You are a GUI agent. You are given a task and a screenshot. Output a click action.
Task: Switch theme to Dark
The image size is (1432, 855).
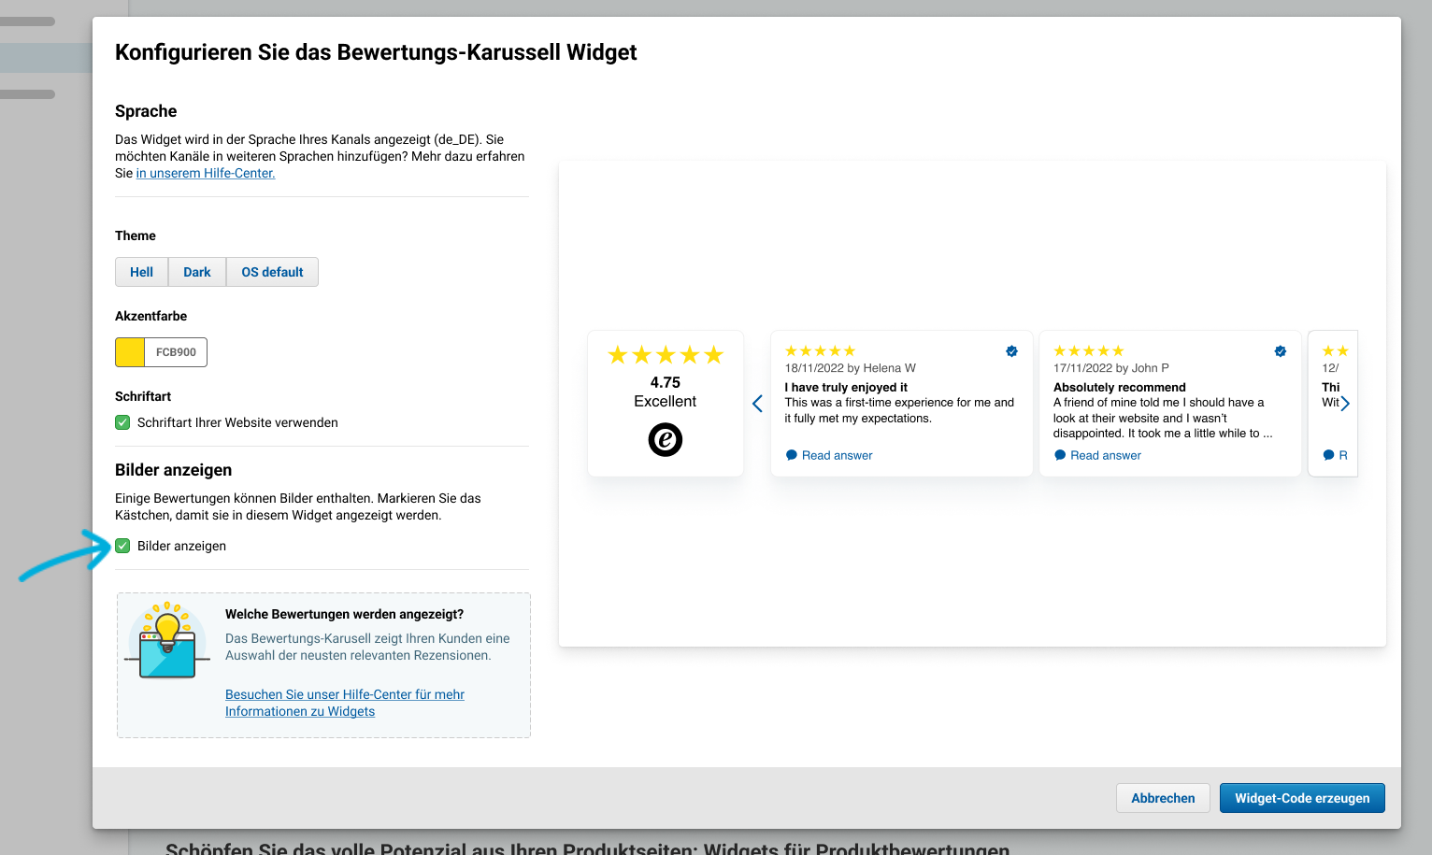197,272
